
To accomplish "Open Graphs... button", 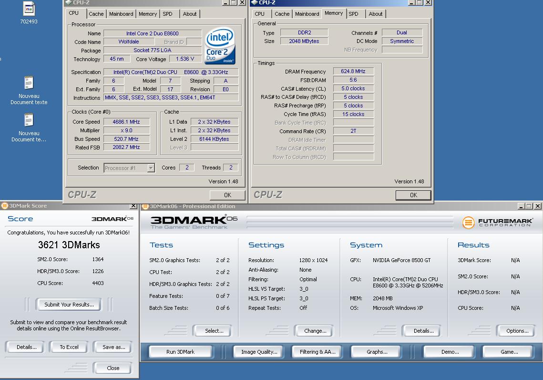I will pyautogui.click(x=377, y=351).
